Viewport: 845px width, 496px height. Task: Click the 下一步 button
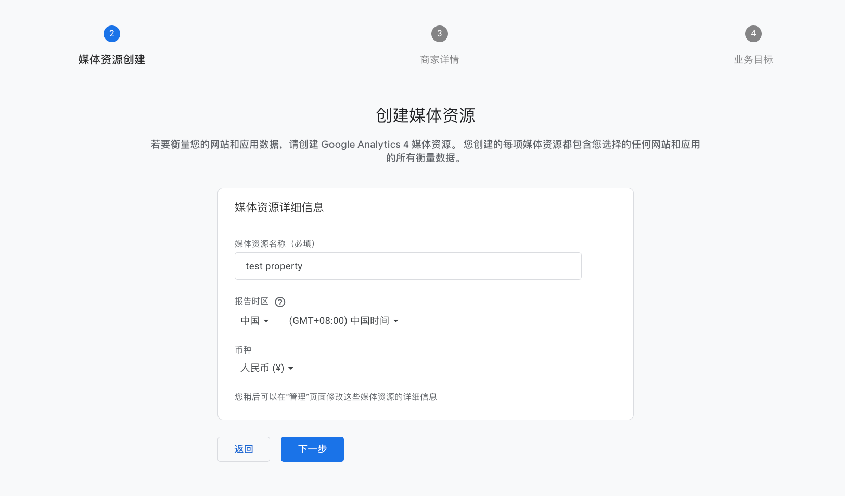tap(312, 449)
